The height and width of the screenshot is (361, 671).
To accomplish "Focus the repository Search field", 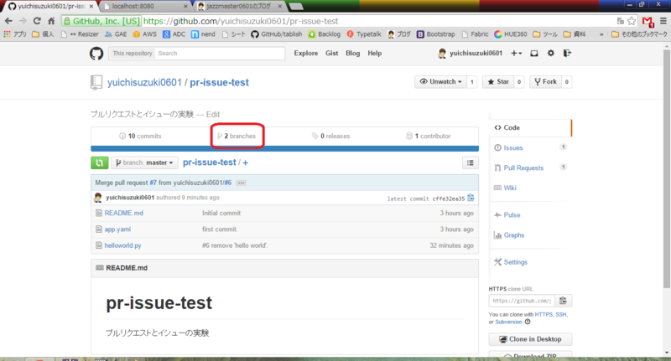I will (220, 54).
